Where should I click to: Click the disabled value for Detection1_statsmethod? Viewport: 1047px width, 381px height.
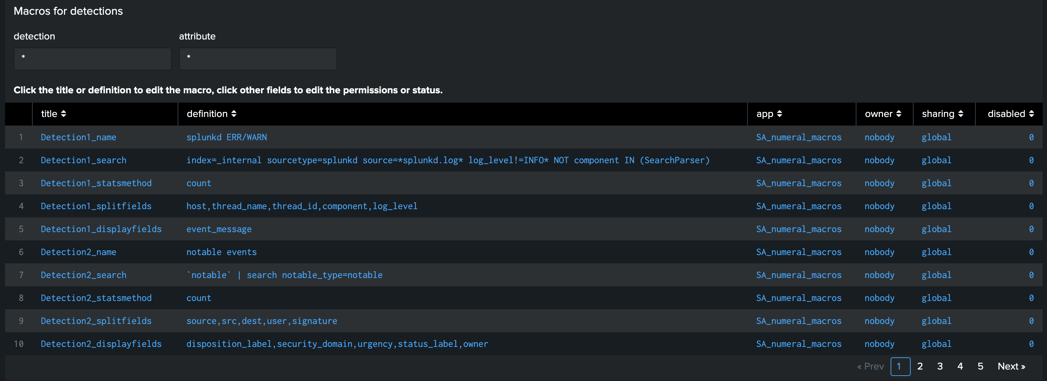(1031, 183)
